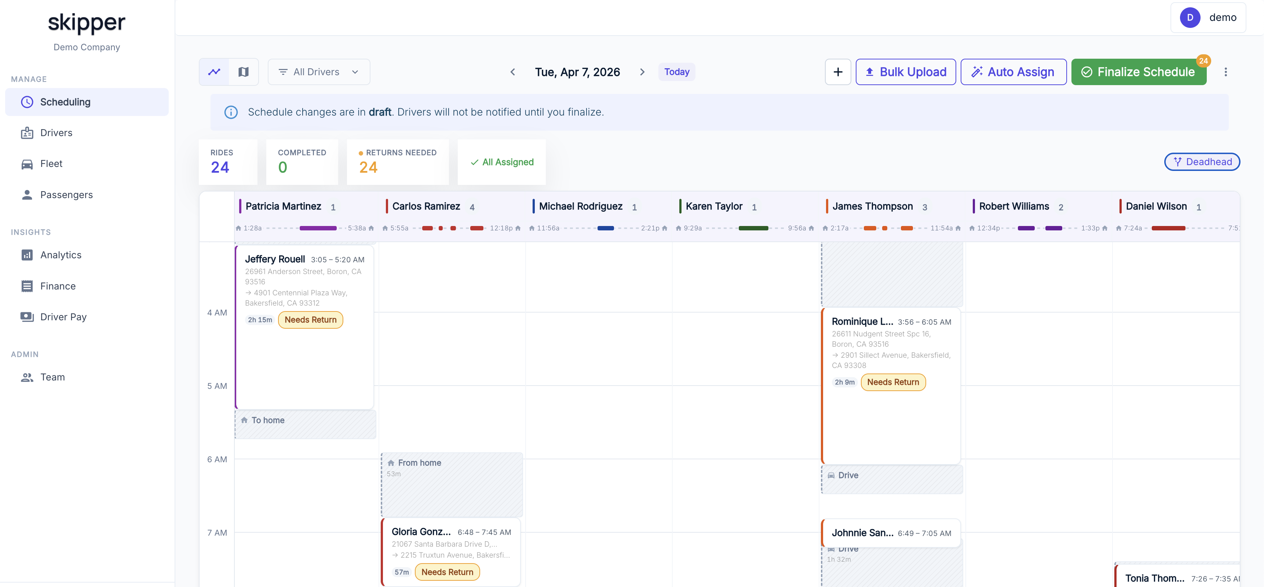Click the info icon in draft banner

pos(231,112)
